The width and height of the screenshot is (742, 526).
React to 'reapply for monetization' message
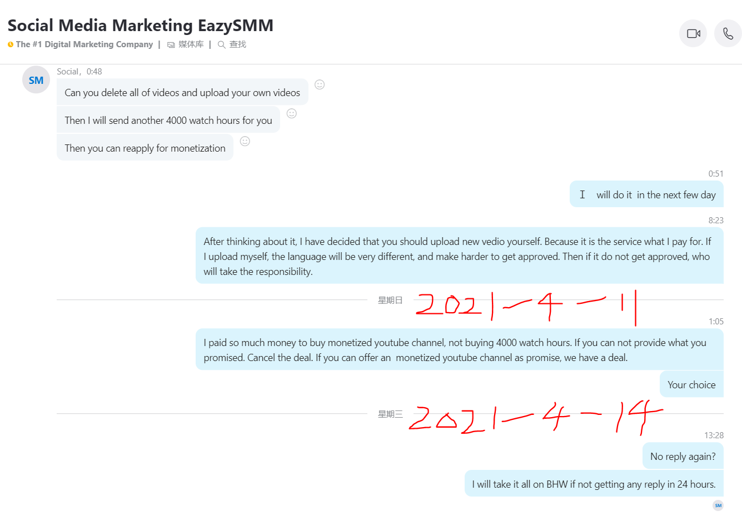(x=245, y=141)
